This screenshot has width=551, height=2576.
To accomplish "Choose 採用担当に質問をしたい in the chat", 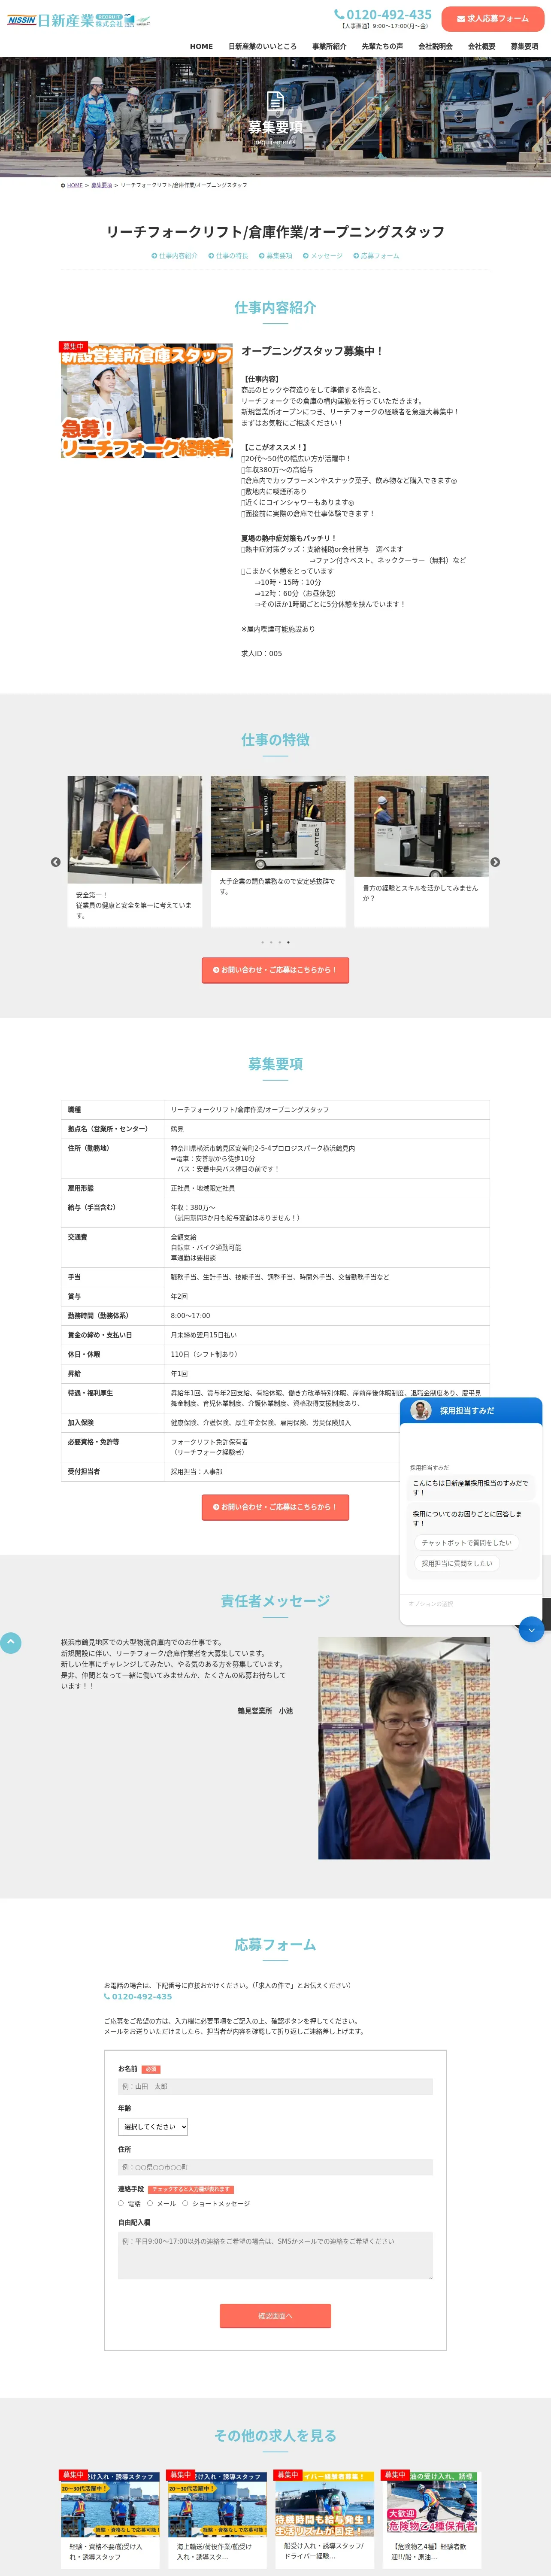I will [457, 1563].
